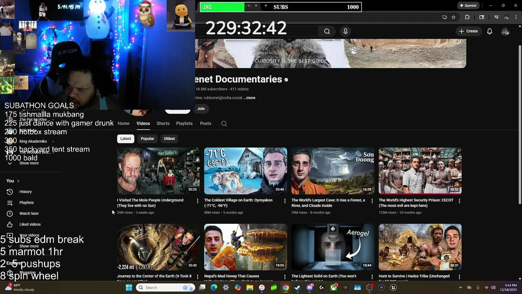Image resolution: width=522 pixels, height=294 pixels.
Task: Open File Explorer from the taskbar
Action: (250, 287)
